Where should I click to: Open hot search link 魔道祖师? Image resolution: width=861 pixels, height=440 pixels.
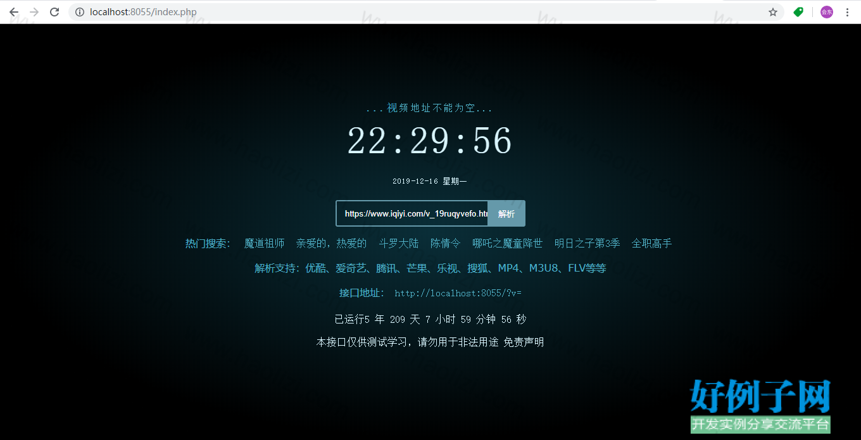coord(265,243)
